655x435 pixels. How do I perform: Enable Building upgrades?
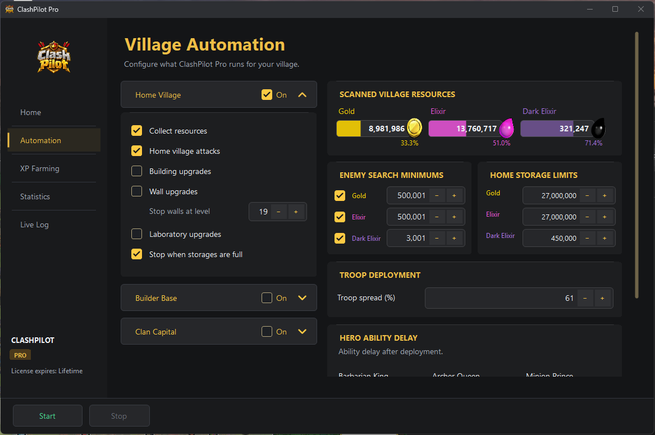136,171
